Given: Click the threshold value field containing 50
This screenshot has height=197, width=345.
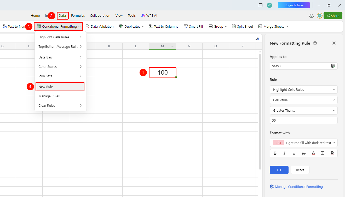Looking at the screenshot, I should click(x=304, y=120).
